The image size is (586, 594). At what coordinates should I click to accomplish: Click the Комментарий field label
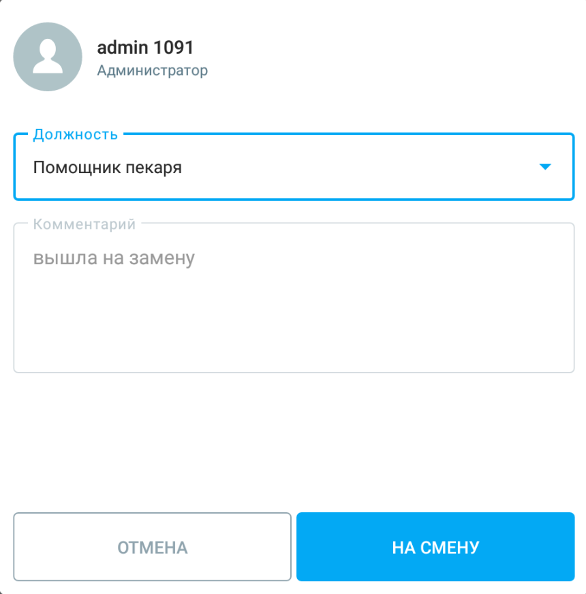84,224
